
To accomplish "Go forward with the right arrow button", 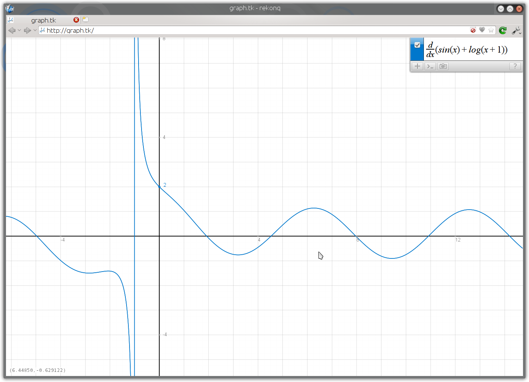I will click(27, 30).
